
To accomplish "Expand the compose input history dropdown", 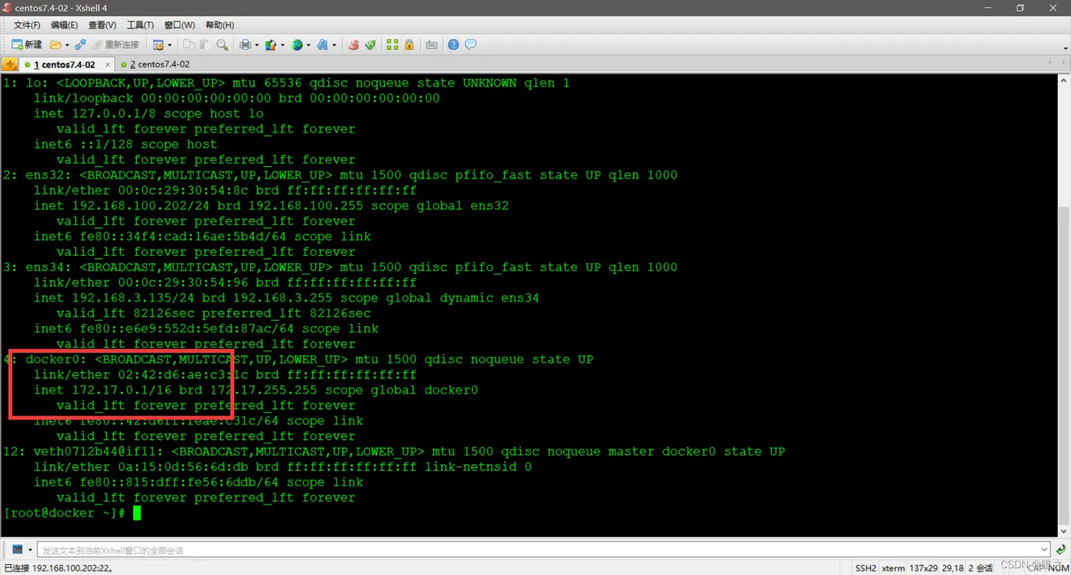I will 1044,550.
